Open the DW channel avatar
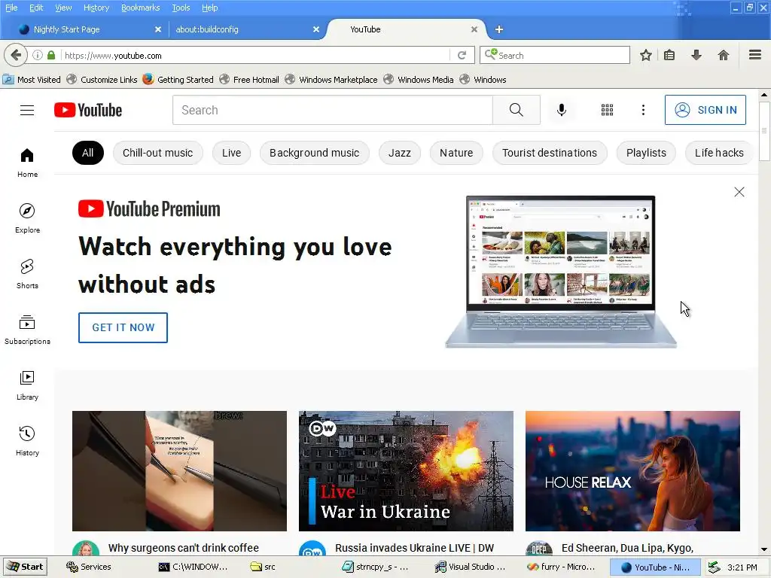 pyautogui.click(x=312, y=549)
